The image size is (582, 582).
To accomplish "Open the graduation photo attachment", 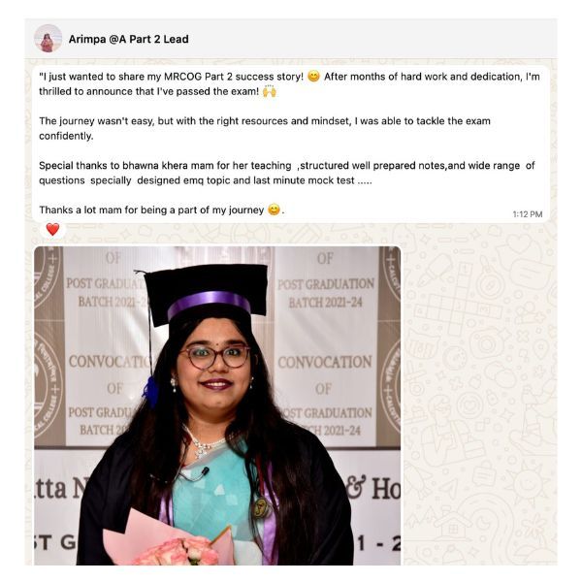I will click(217, 405).
